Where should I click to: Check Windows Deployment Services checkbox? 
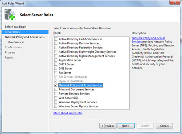click(x=56, y=102)
